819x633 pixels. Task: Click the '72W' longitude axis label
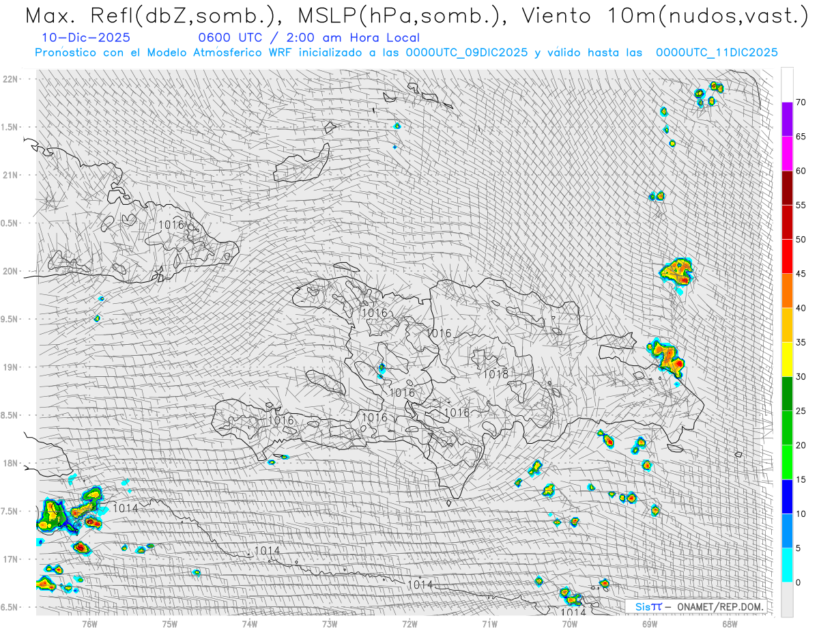(x=409, y=623)
